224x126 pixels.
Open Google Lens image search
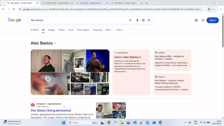[x=143, y=20]
